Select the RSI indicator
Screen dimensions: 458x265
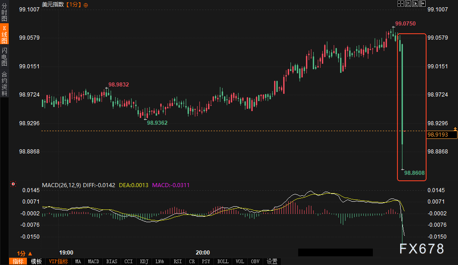pyautogui.click(x=177, y=261)
